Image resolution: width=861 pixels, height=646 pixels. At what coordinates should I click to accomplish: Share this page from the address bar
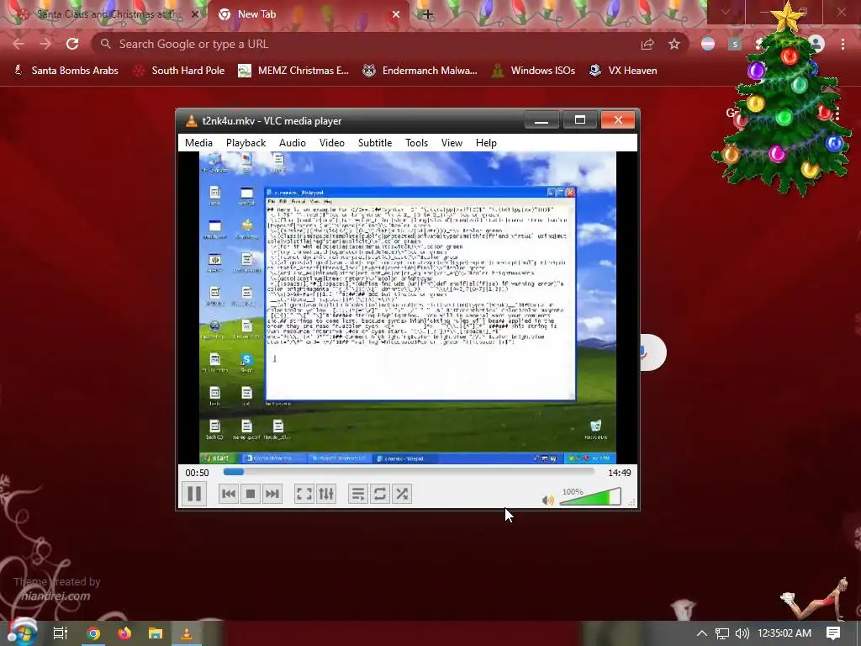647,45
